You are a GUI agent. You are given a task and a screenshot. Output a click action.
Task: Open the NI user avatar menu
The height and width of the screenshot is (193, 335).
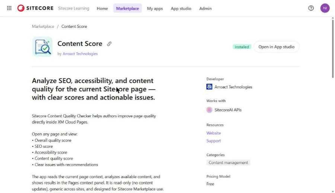325,8
